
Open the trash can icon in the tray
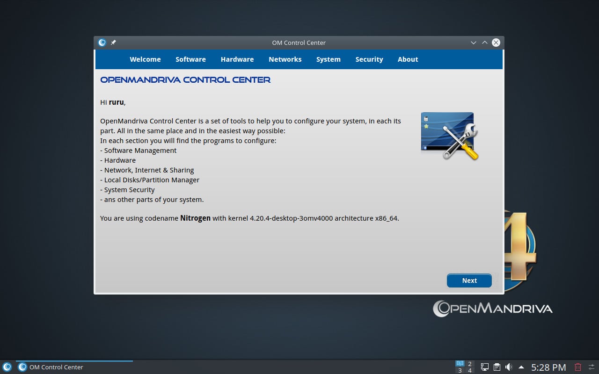(577, 367)
